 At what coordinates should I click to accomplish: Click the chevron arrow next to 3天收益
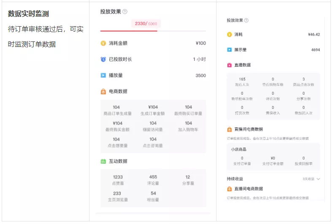318,179
